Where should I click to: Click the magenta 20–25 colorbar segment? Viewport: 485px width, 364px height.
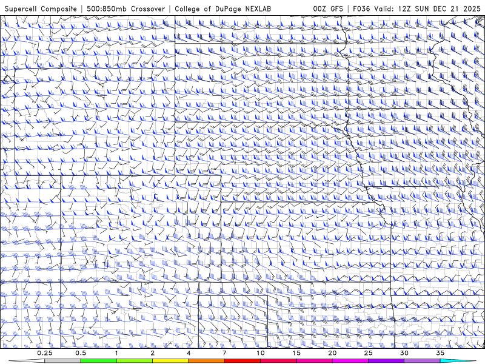click(350, 361)
